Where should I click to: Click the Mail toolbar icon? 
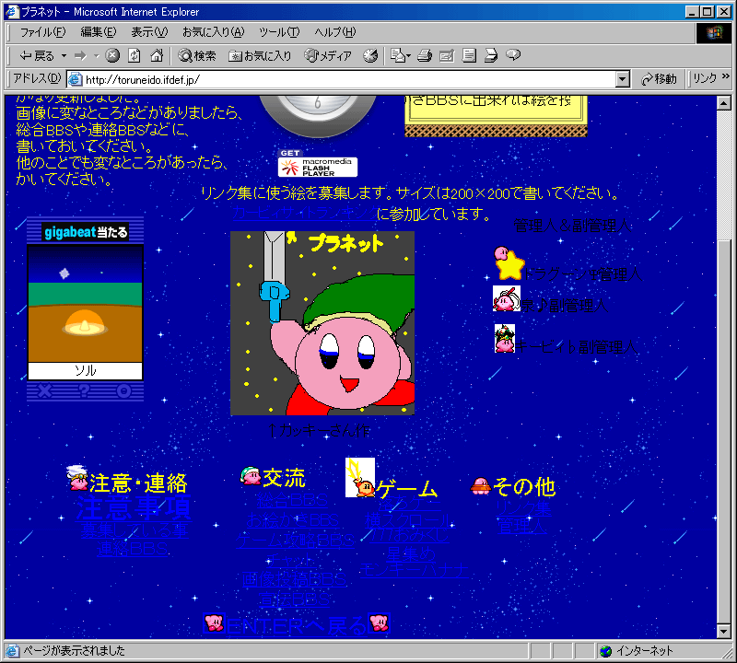397,55
